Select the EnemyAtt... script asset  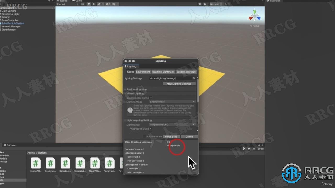click(x=36, y=165)
